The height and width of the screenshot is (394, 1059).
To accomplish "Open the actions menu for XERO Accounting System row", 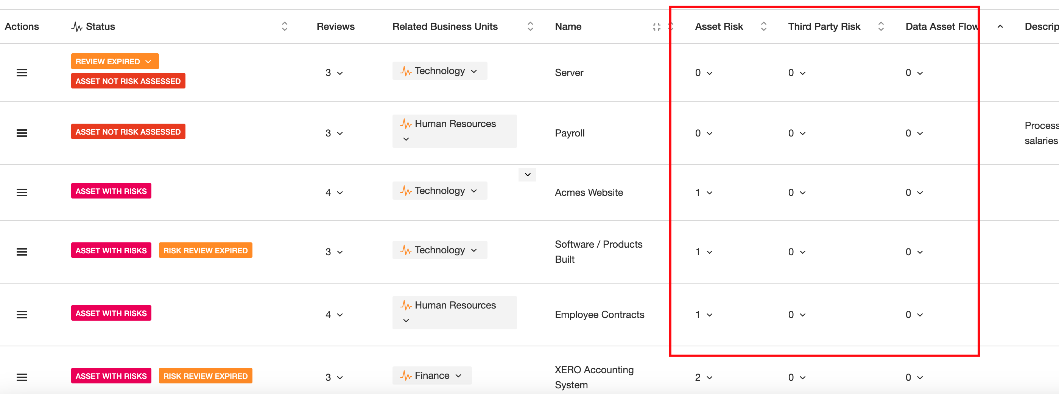I will (22, 377).
